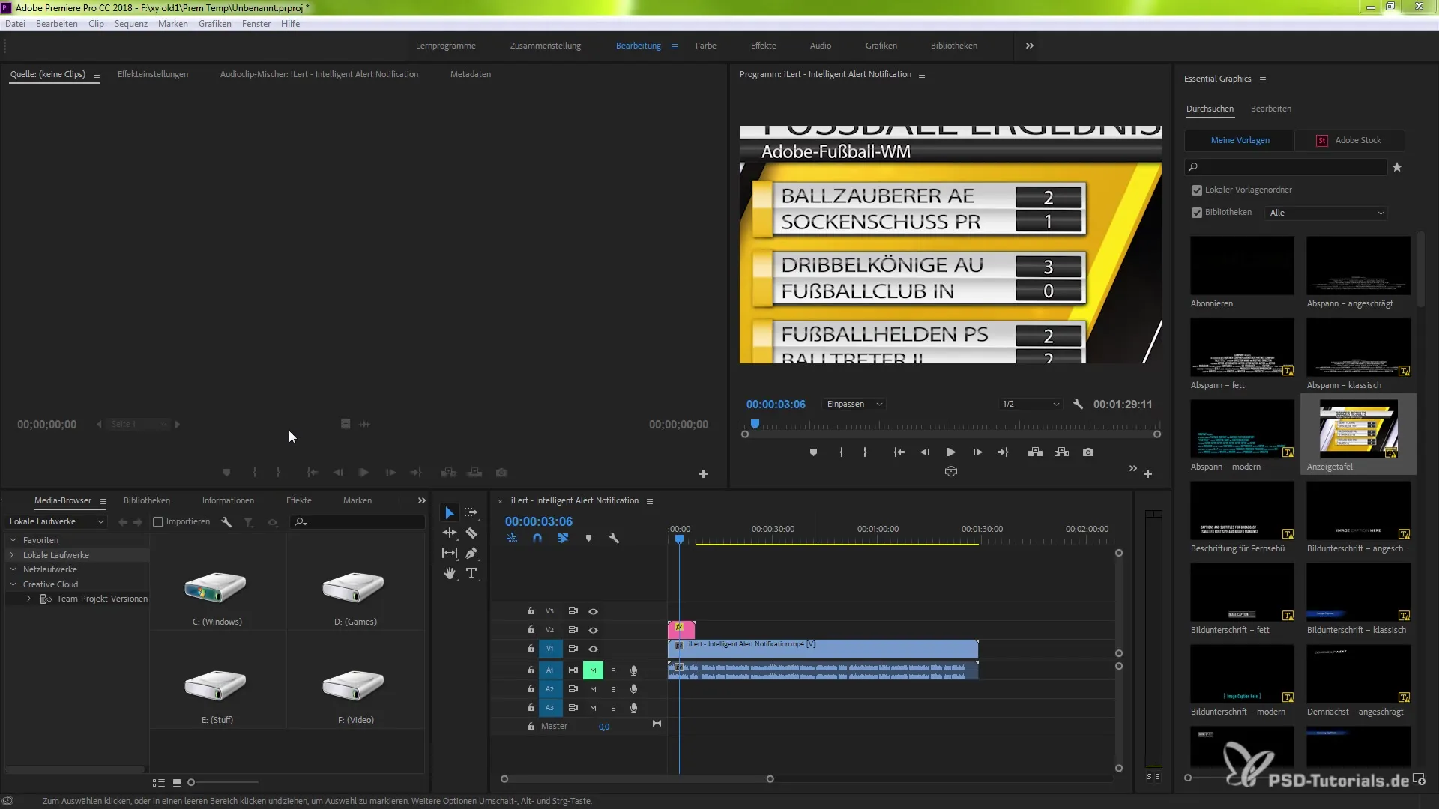Viewport: 1439px width, 809px height.
Task: Open Effekte tab in project panel
Action: 298,500
